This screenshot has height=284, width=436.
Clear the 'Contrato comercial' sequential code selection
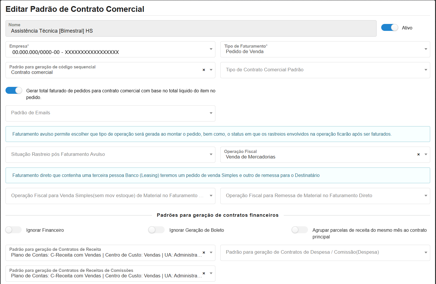point(204,70)
